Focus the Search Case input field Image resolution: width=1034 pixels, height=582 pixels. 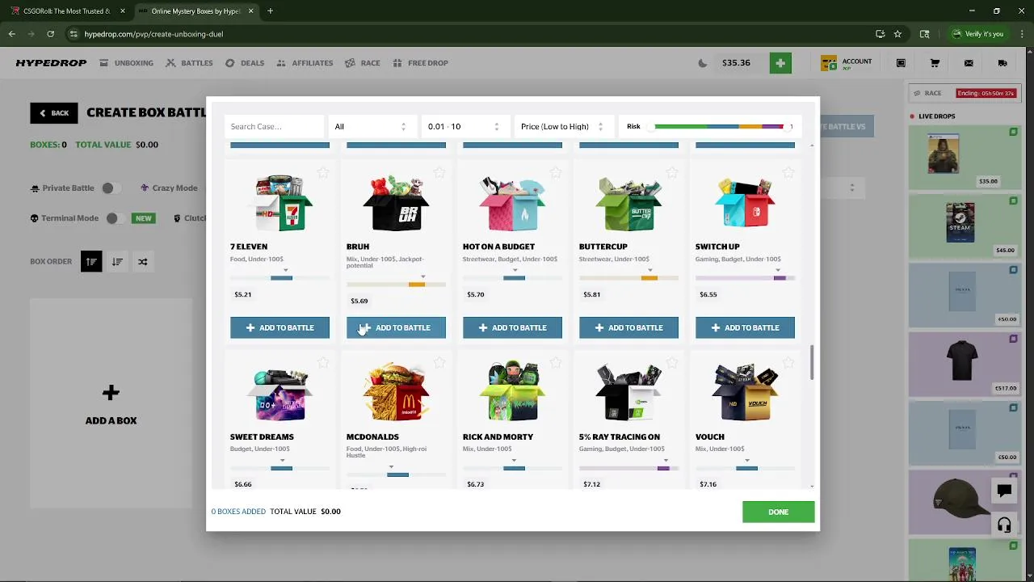tap(274, 126)
